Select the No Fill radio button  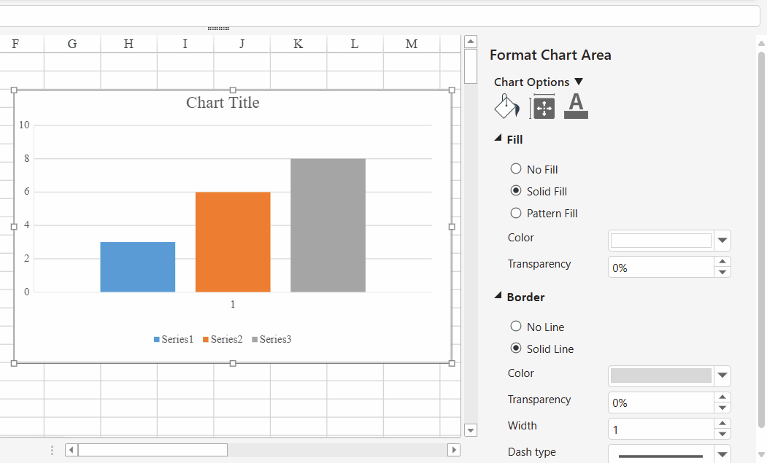coord(515,168)
